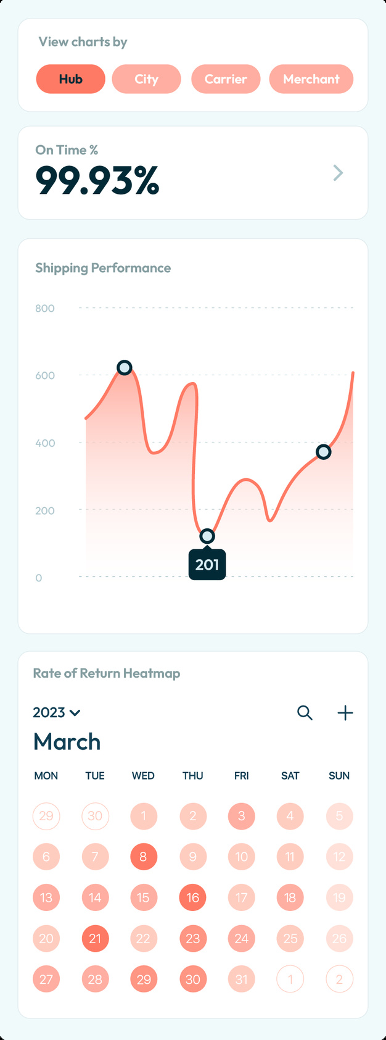This screenshot has height=1040, width=386.
Task: Toggle the Carrier chart filter
Action: coord(226,79)
